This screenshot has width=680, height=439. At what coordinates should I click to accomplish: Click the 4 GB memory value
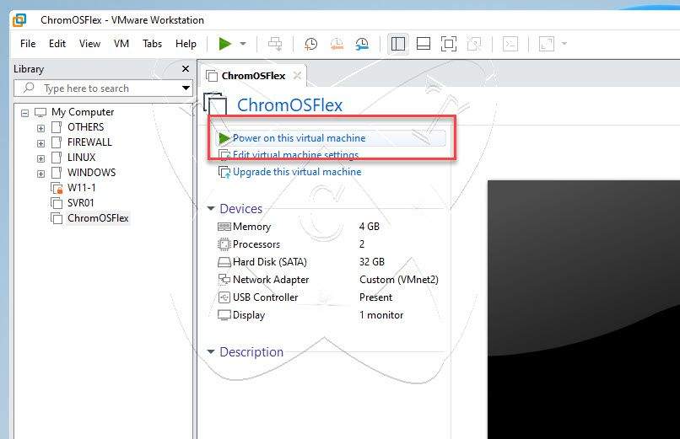pos(370,227)
